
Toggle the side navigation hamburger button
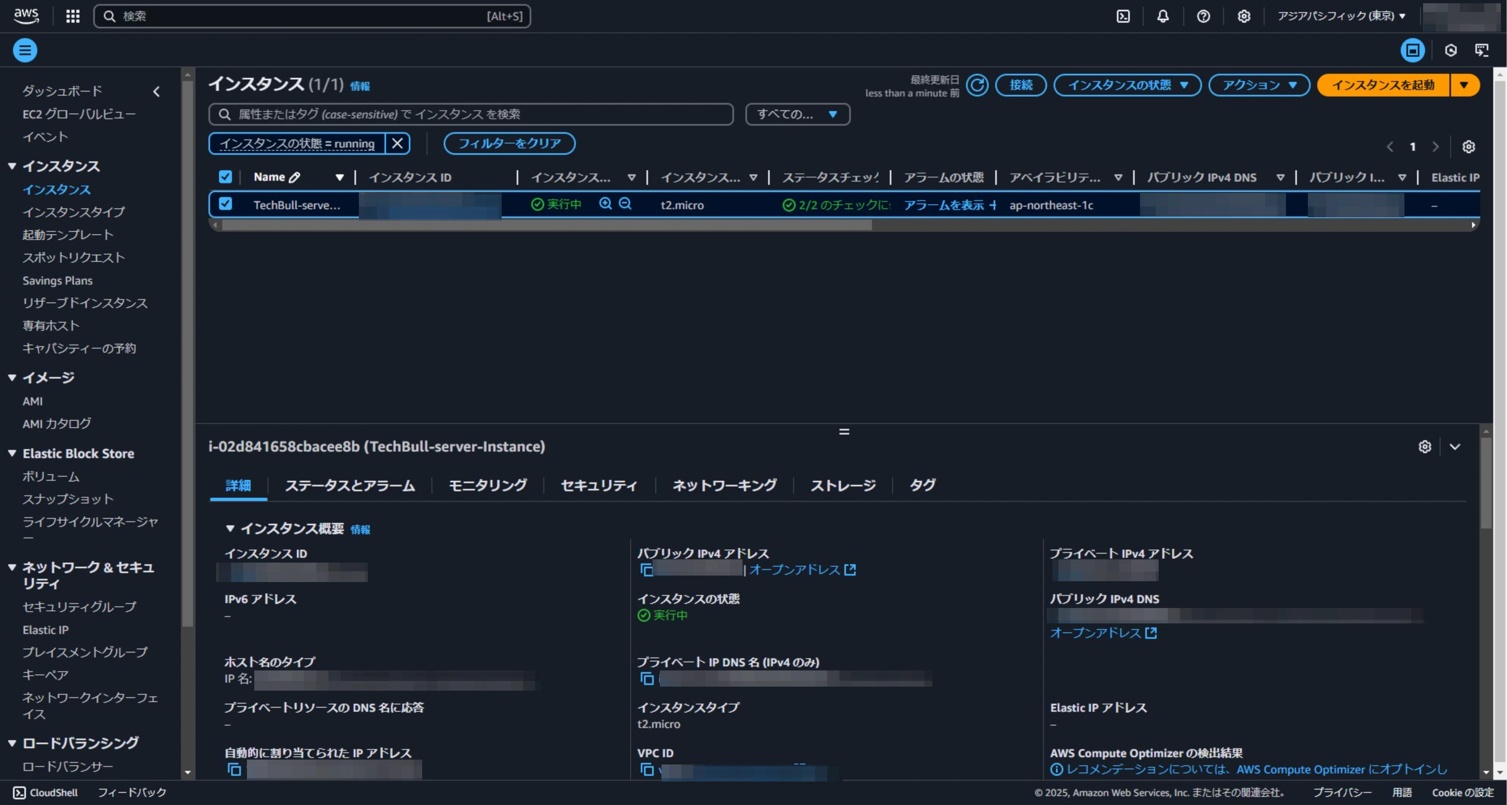click(x=25, y=50)
